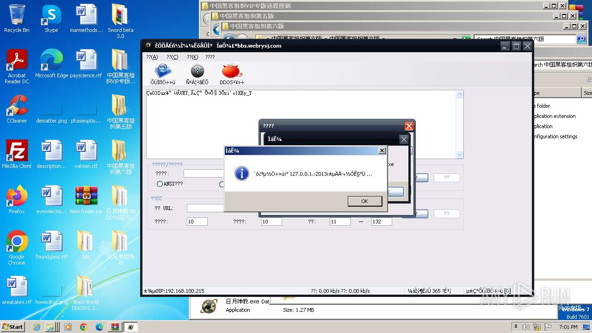Image resolution: width=592 pixels, height=333 pixels.
Task: Select the ANSI??? radio button
Action: (160, 184)
